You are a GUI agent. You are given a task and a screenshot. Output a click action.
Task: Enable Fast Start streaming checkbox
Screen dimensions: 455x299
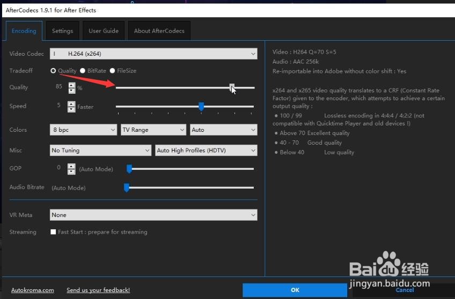click(x=53, y=232)
